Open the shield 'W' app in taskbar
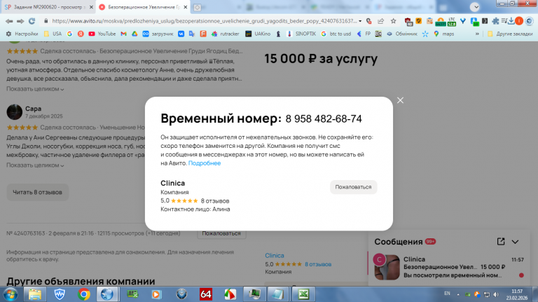This screenshot has height=302, width=538. point(60,294)
